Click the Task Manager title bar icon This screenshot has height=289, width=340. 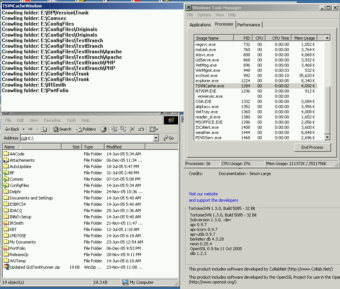(x=189, y=7)
